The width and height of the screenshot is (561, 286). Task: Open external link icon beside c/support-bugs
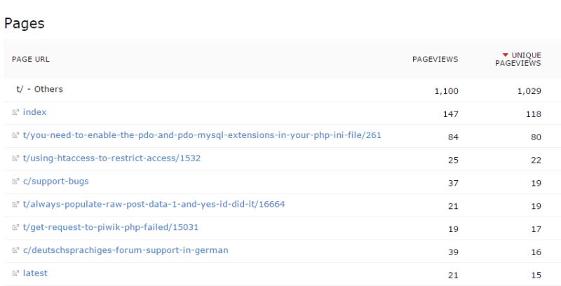[x=15, y=182]
